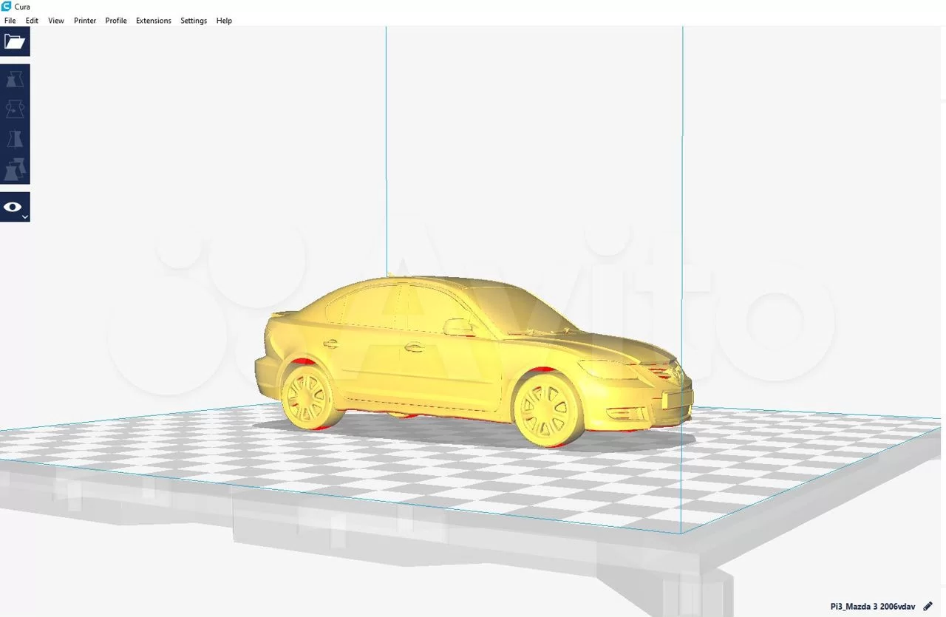Open the File menu
946x617 pixels.
click(x=10, y=20)
